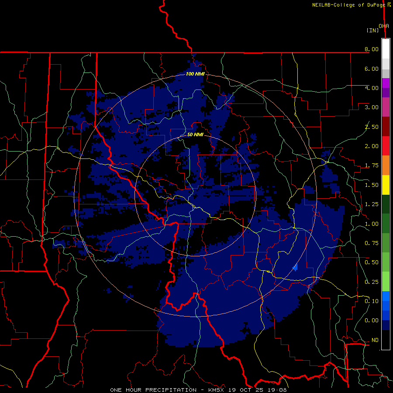Click the 8.00 legend value
The height and width of the screenshot is (393, 393).
pyautogui.click(x=372, y=49)
